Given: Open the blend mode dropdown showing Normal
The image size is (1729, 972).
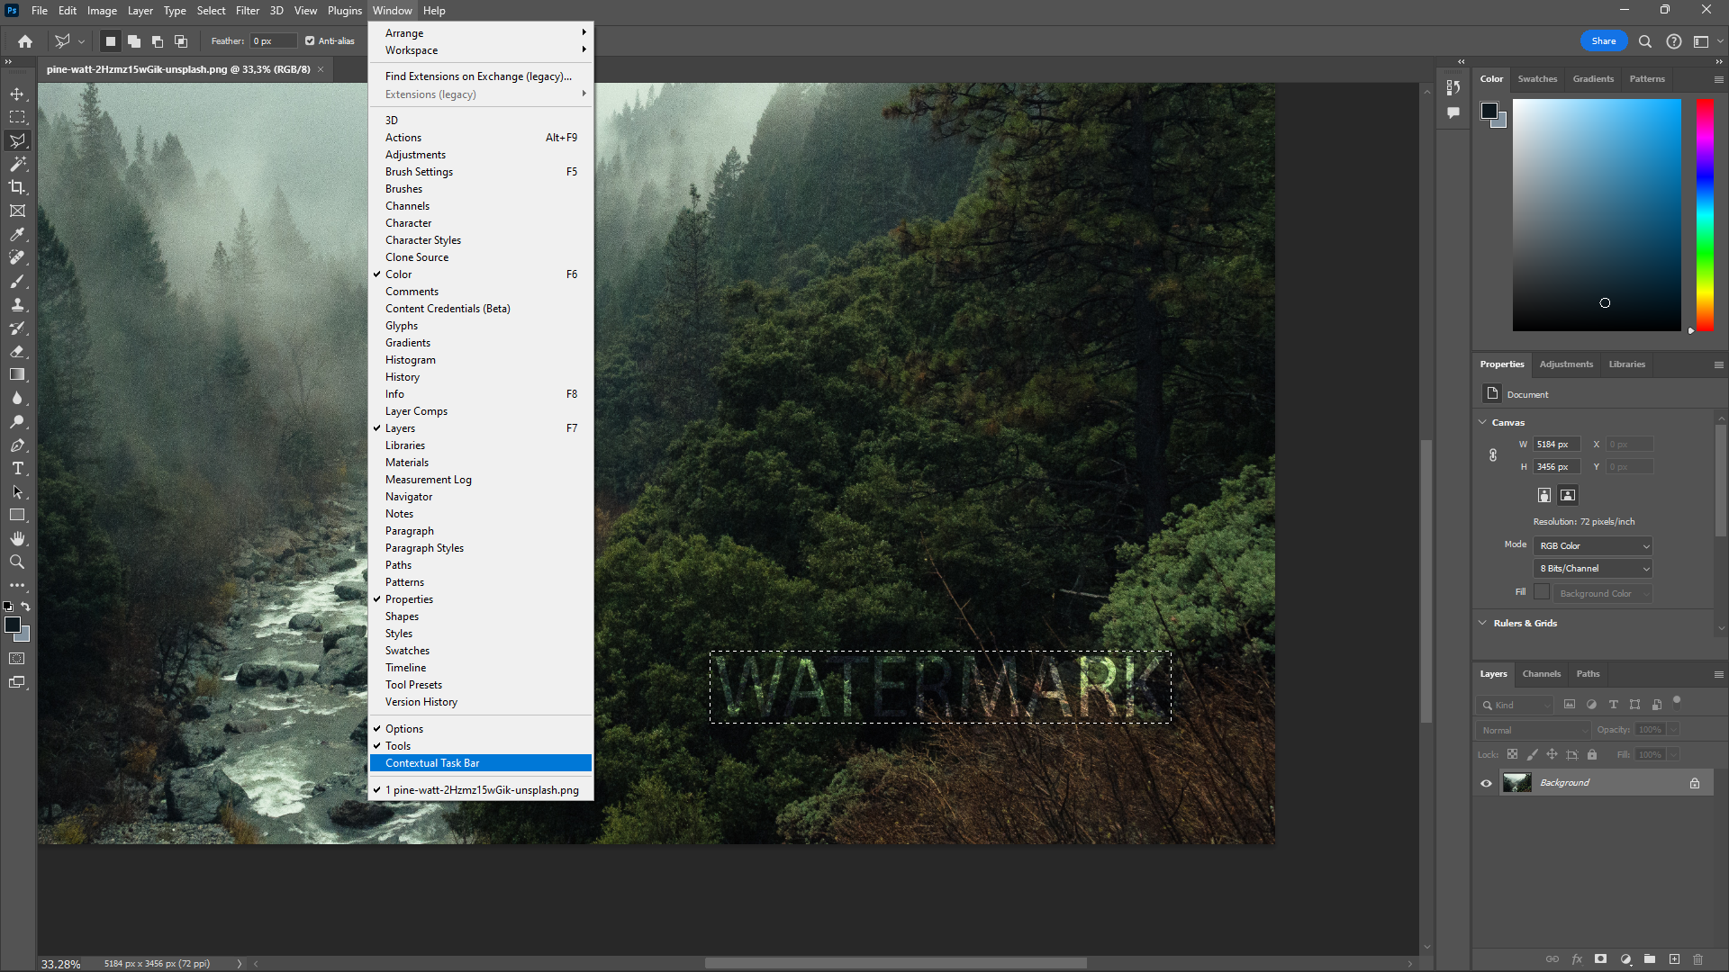Looking at the screenshot, I should (x=1531, y=730).
